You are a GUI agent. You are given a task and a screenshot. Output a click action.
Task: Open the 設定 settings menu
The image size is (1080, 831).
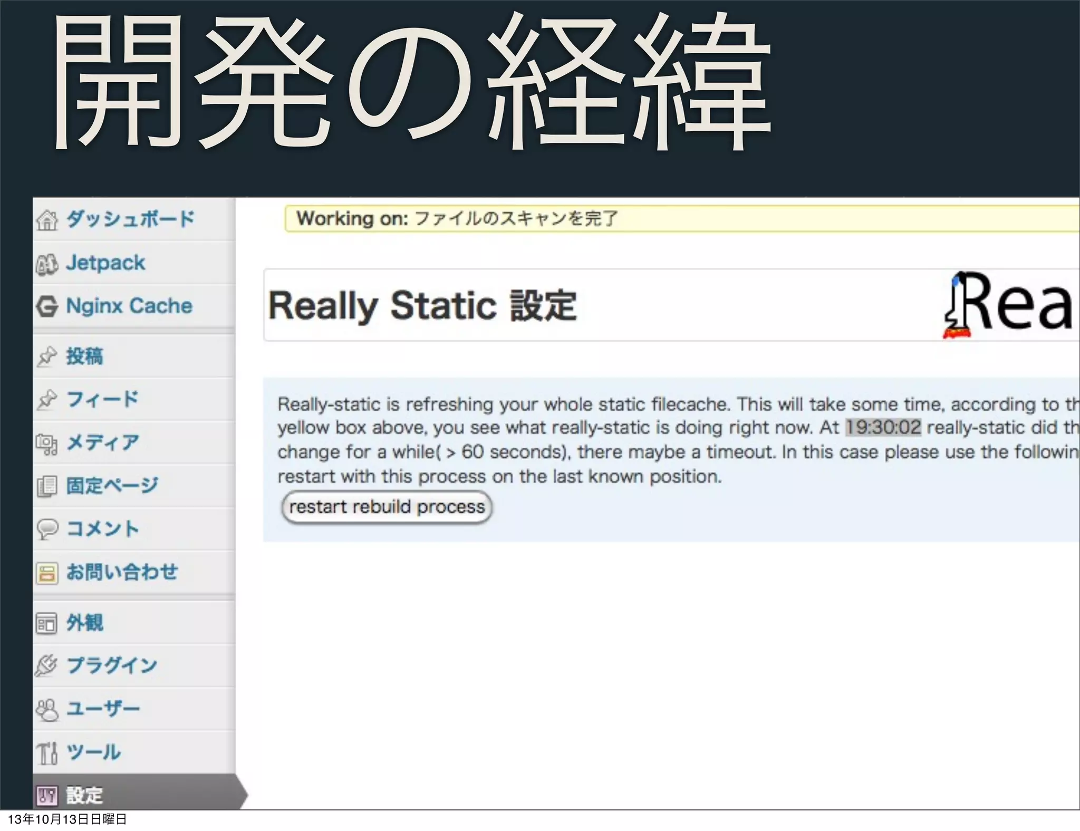point(84,795)
